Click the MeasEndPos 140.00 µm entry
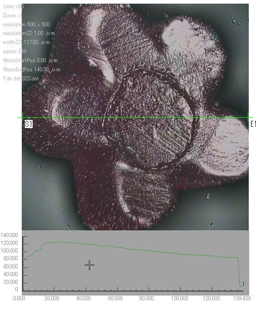The image size is (256, 317). click(x=32, y=69)
